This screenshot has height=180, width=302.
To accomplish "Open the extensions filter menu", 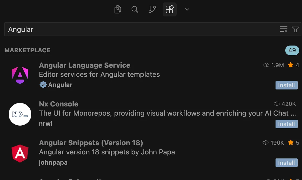I will 295,29.
